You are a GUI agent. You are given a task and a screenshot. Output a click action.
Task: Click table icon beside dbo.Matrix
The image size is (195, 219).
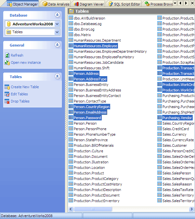click(71, 35)
